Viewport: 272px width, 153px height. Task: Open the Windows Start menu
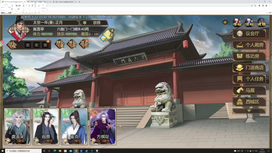click(2, 151)
